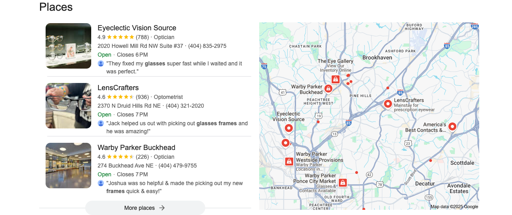The height and width of the screenshot is (215, 512).
Task: Click the 'They fixed my glasses super fast' review
Action: [174, 67]
